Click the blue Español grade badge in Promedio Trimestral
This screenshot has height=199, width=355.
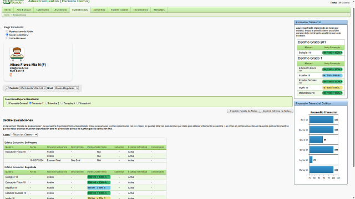click(x=332, y=76)
